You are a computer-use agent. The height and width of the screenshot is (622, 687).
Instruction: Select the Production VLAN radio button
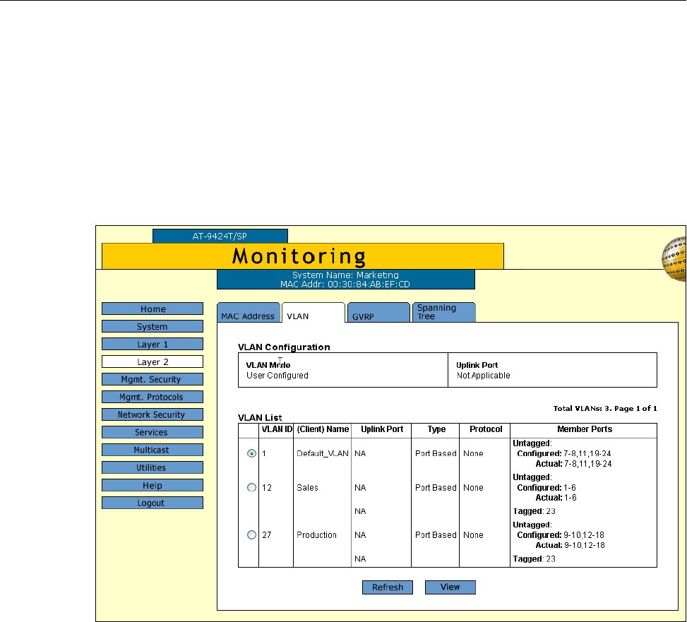pos(251,535)
